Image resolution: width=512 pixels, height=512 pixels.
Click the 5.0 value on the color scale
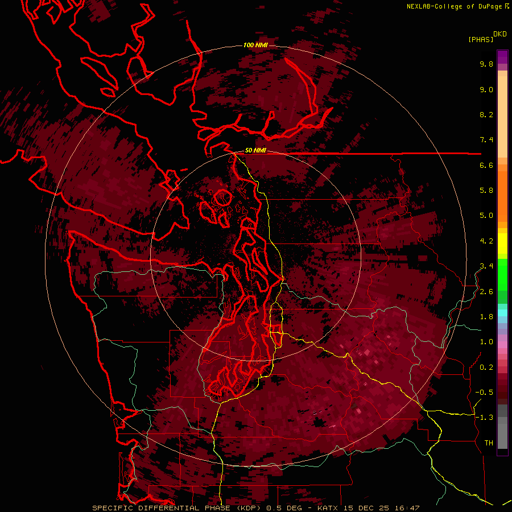pos(486,216)
